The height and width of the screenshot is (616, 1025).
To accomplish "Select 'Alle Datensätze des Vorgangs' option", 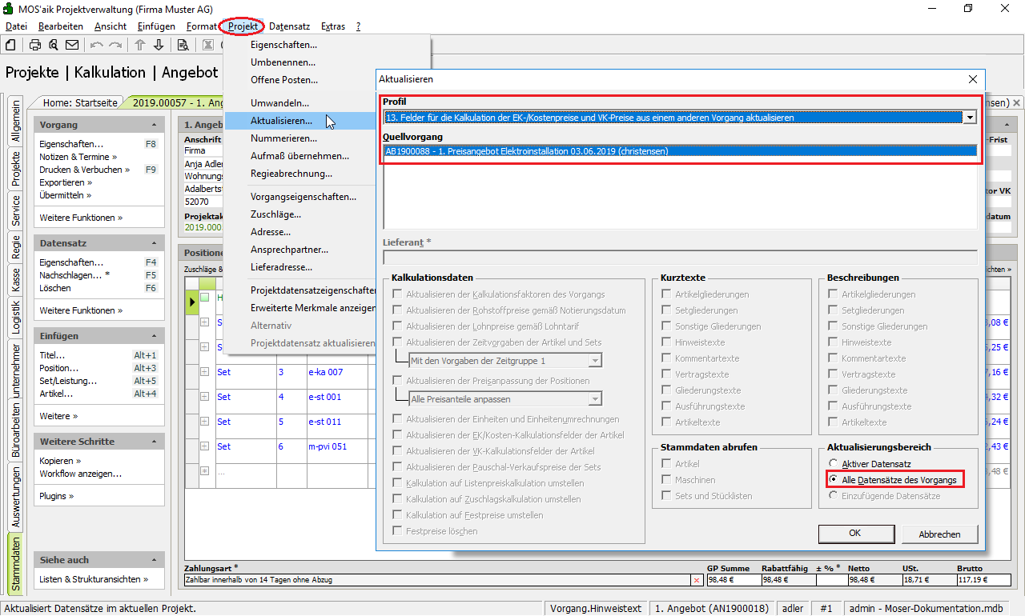I will pyautogui.click(x=834, y=480).
